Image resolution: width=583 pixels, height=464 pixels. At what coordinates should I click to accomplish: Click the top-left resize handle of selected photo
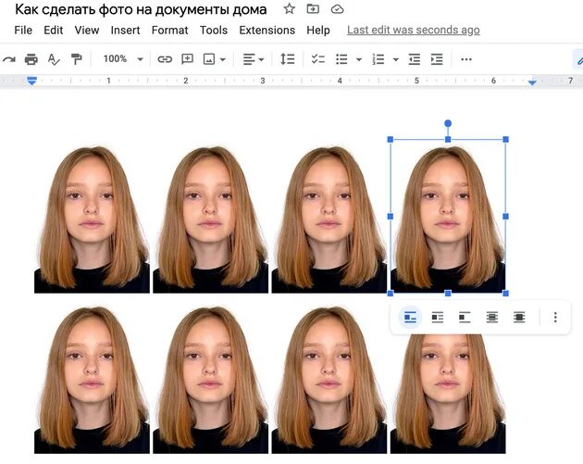(x=391, y=139)
